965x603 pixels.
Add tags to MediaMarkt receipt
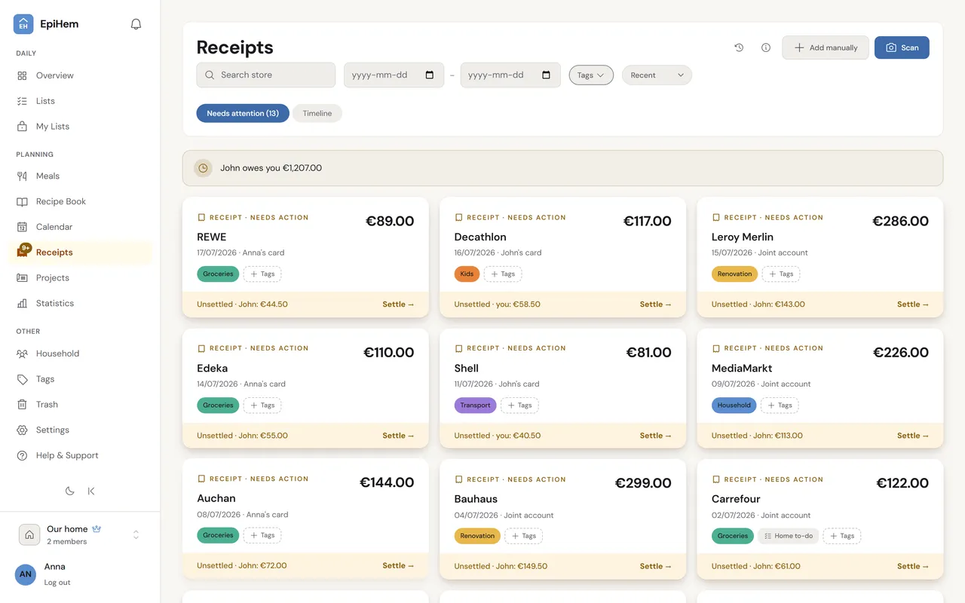click(x=780, y=406)
